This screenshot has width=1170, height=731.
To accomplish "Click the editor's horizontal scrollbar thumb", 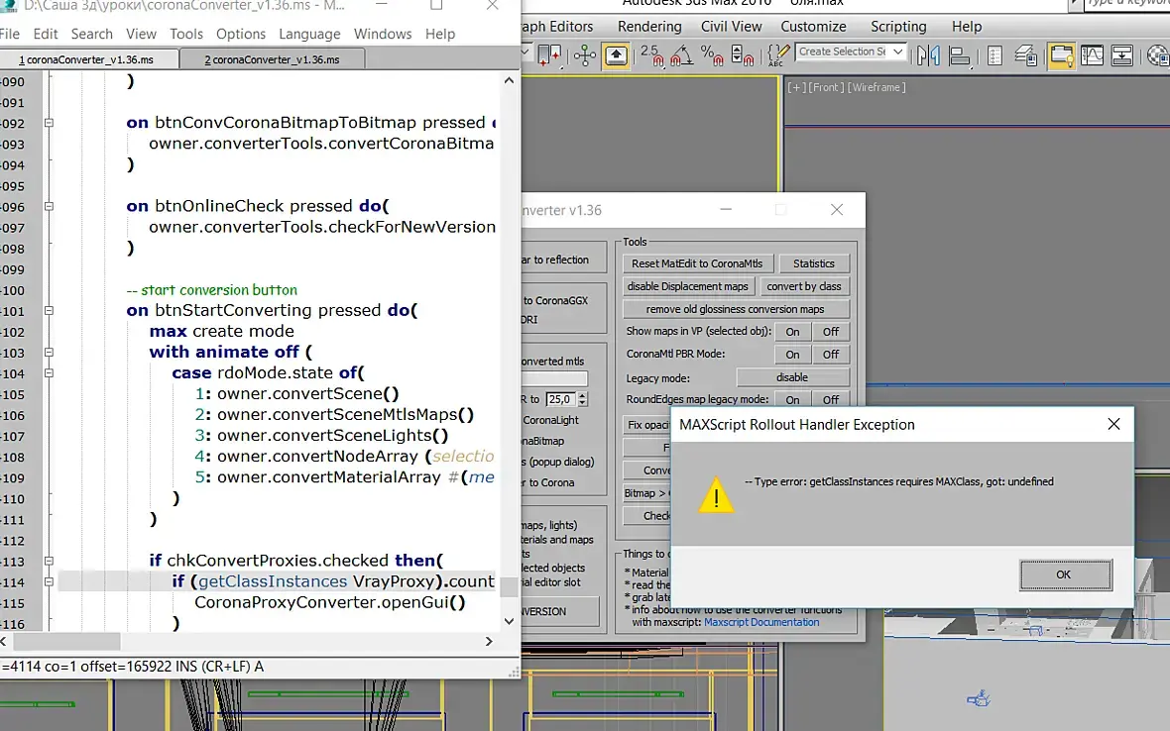I will tap(66, 641).
